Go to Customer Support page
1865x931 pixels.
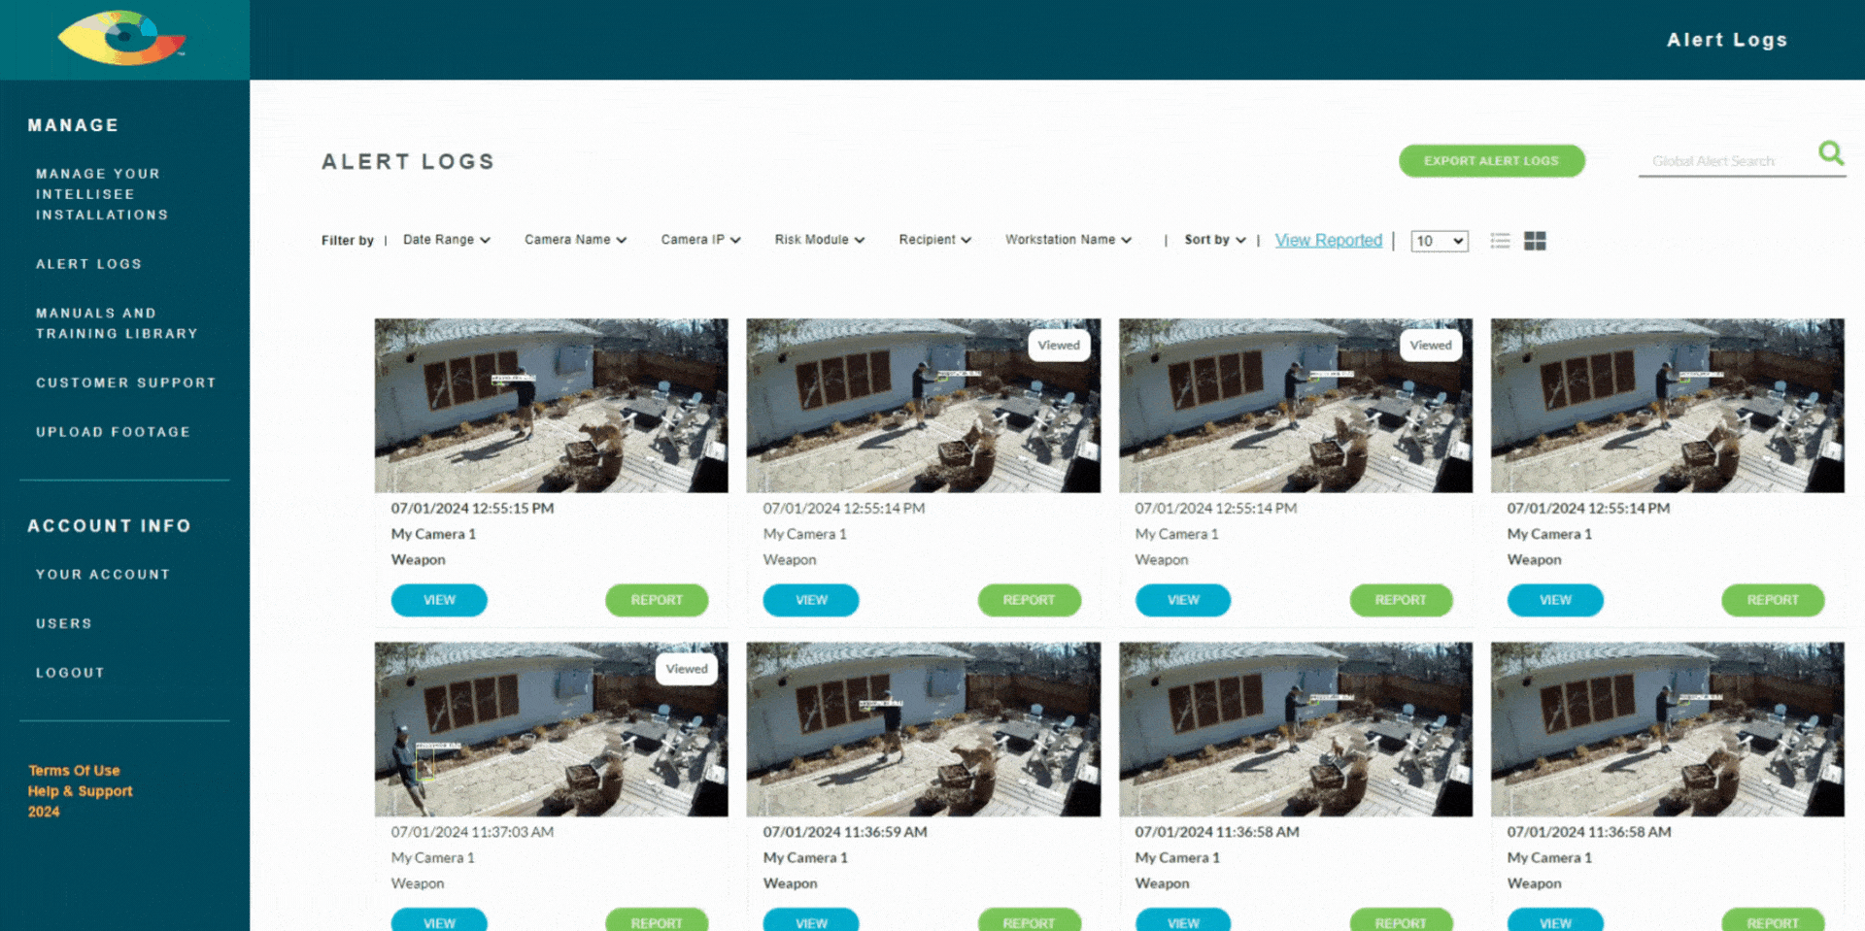click(x=126, y=382)
